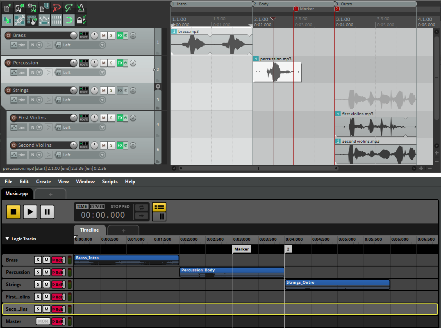
Task: Toggle grid line display
Action: pyautogui.click(x=56, y=20)
